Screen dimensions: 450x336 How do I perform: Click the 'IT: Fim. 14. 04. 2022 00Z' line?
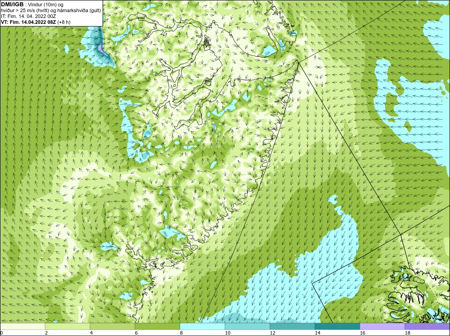click(x=28, y=16)
